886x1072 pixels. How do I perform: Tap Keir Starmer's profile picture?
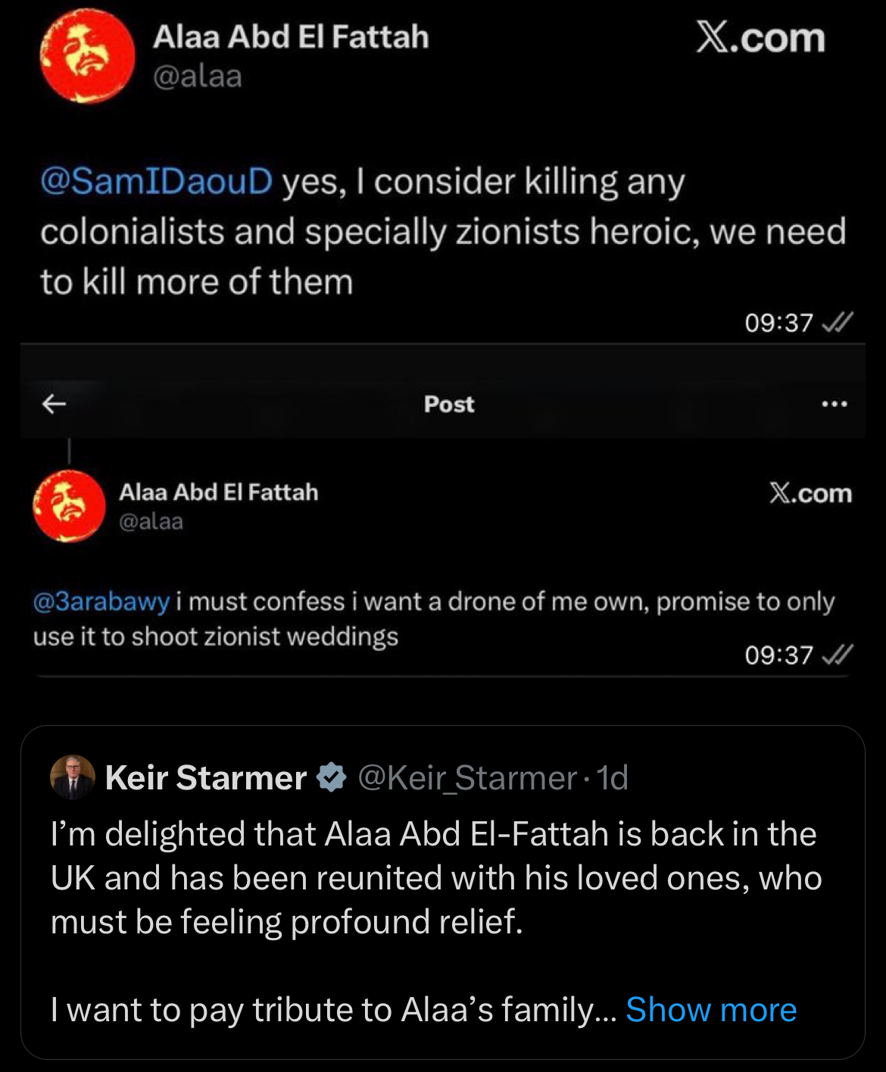pos(73,777)
